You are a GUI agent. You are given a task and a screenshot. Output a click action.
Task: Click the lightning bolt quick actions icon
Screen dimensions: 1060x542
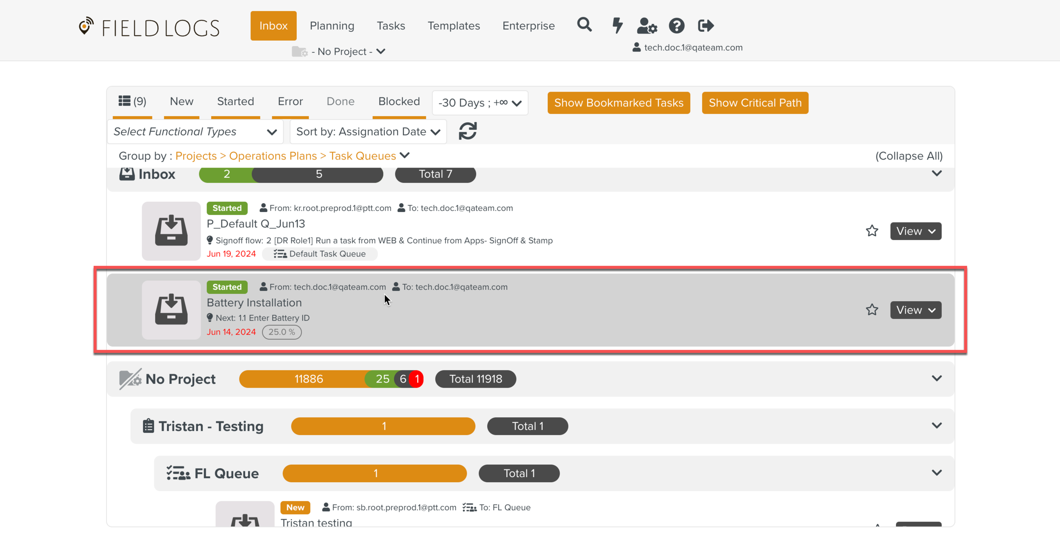point(617,25)
